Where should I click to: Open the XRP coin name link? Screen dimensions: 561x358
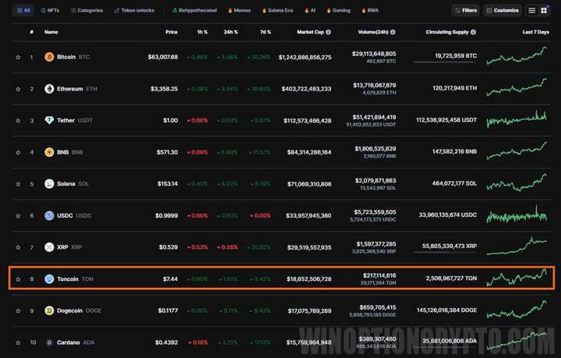coord(62,247)
